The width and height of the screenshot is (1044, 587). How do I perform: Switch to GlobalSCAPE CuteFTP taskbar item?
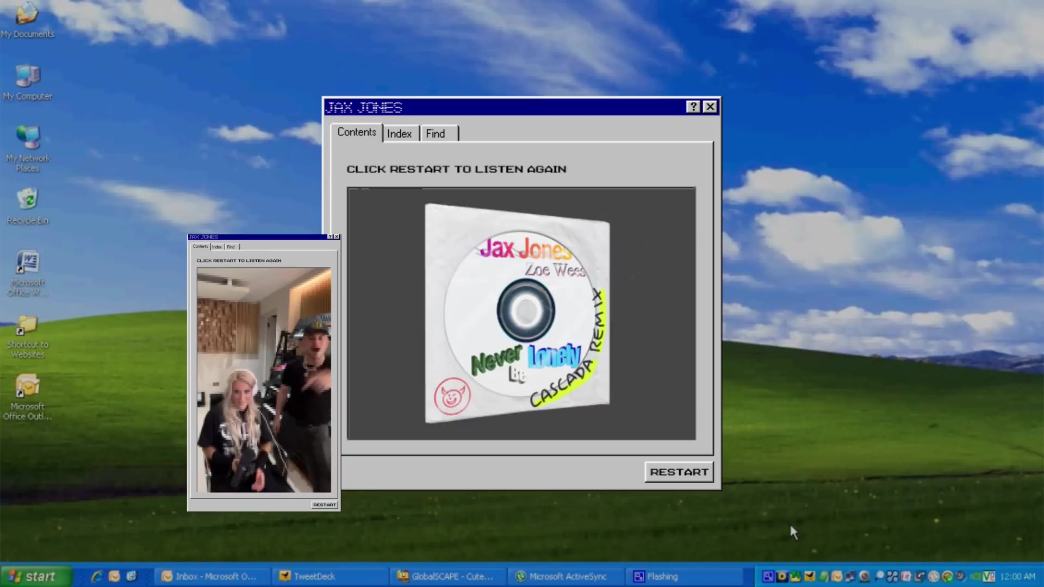[x=448, y=576]
